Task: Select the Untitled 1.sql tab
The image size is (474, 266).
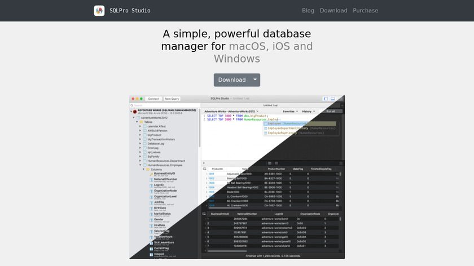Action: pos(270,105)
